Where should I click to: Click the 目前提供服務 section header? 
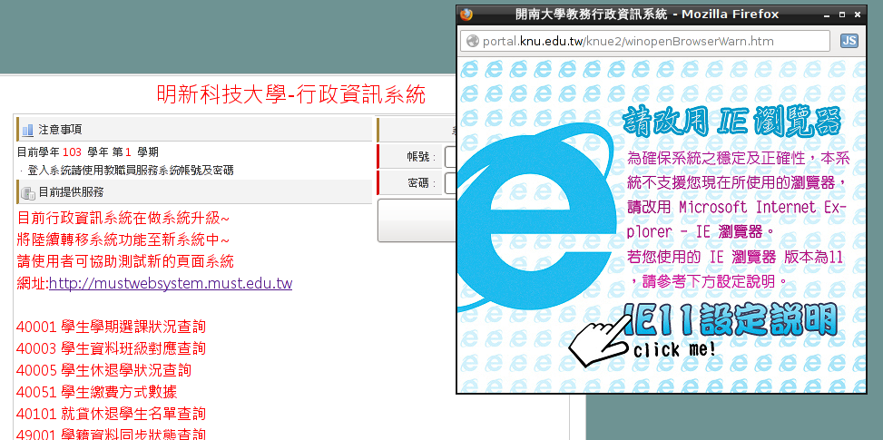coord(194,191)
